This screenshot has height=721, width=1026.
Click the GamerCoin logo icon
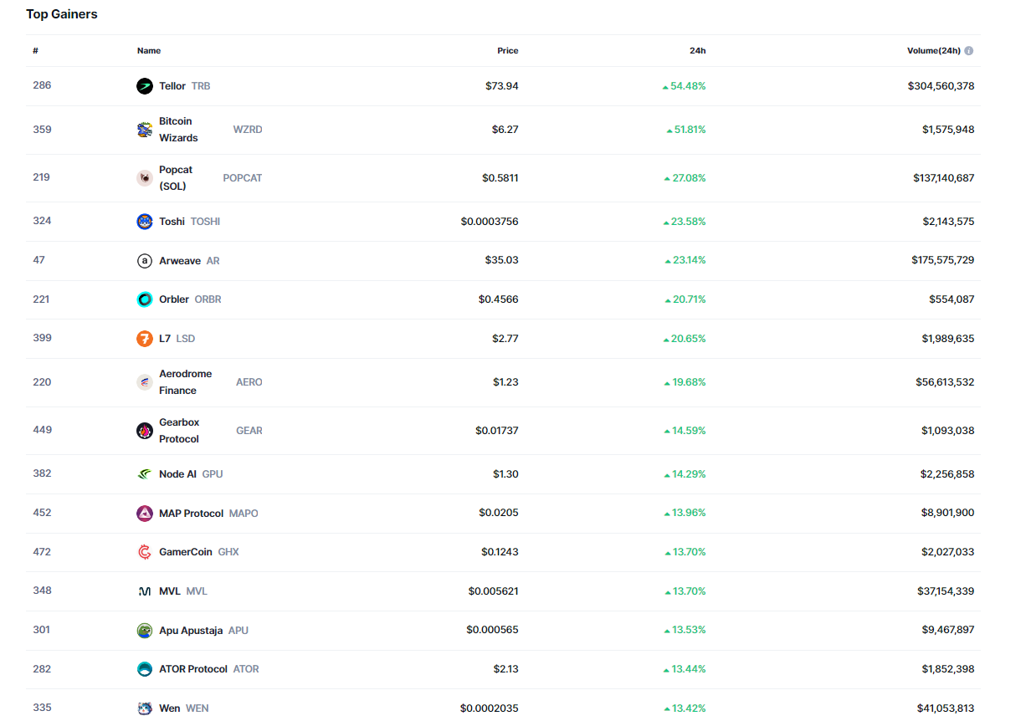[145, 552]
